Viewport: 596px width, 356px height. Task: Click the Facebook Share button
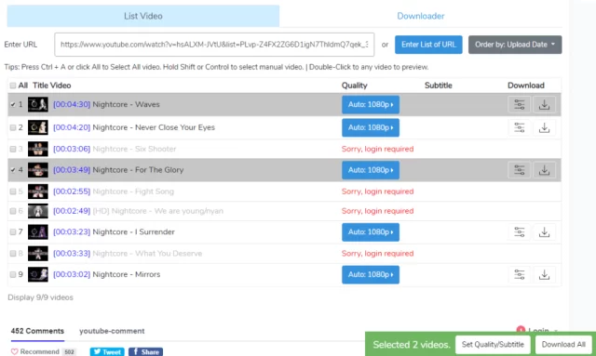(145, 352)
